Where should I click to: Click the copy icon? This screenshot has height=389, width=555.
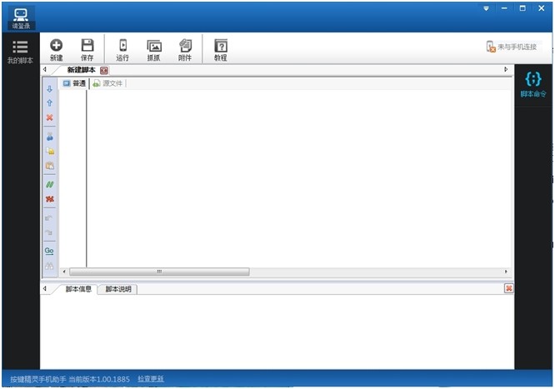tap(49, 151)
